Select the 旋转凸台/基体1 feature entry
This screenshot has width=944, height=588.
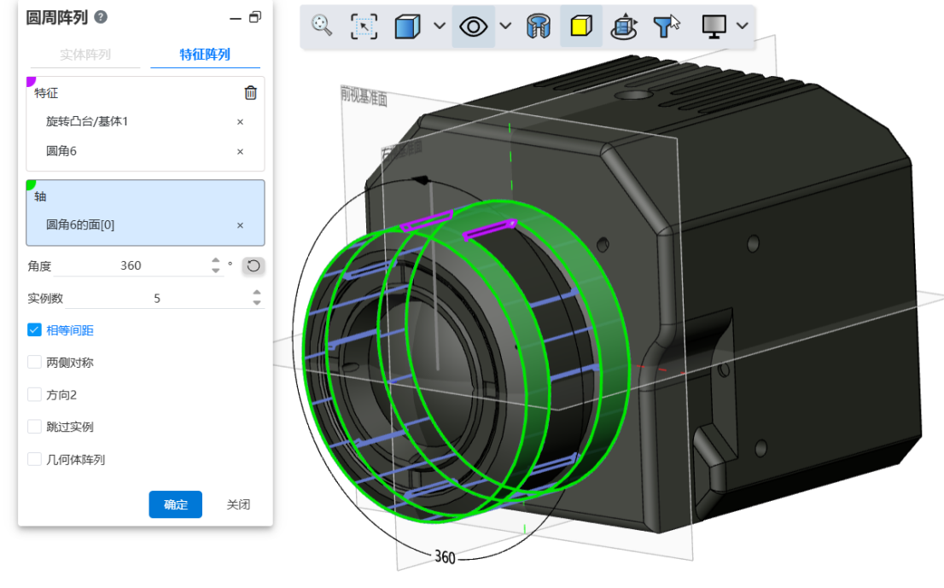(87, 121)
